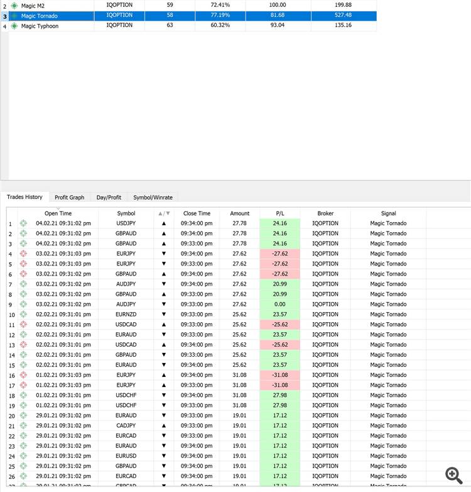
Task: Click the green signal icon beside Magic M2
Action: (x=14, y=6)
